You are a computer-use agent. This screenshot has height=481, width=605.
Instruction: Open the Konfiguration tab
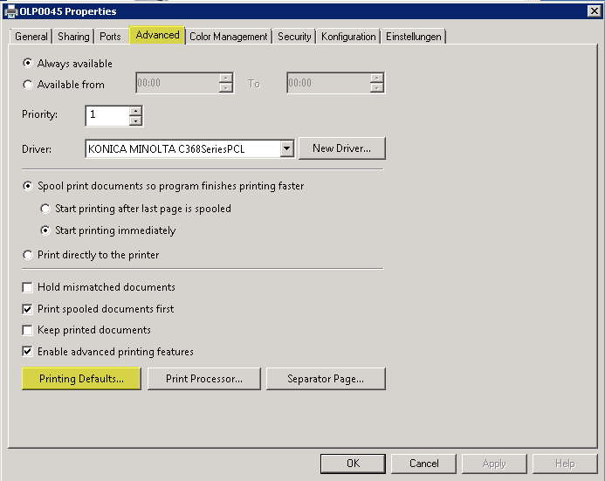pos(348,37)
